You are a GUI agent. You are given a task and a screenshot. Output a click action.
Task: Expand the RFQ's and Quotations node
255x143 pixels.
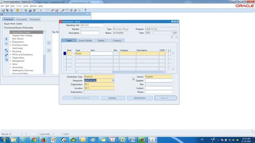coord(11,55)
